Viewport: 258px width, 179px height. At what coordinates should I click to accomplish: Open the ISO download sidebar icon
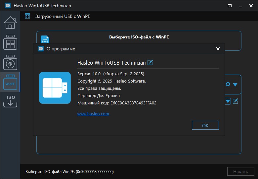10,101
